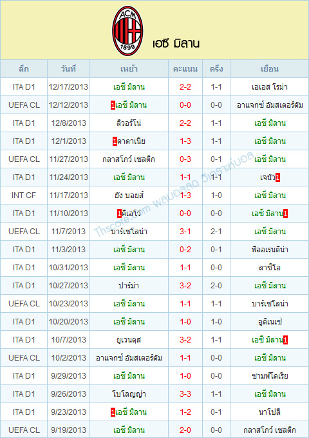Open กลาสโกว์ เซลติก in the 9/19/2013 row

coord(269,430)
